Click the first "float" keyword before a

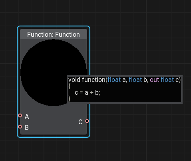pos(114,80)
